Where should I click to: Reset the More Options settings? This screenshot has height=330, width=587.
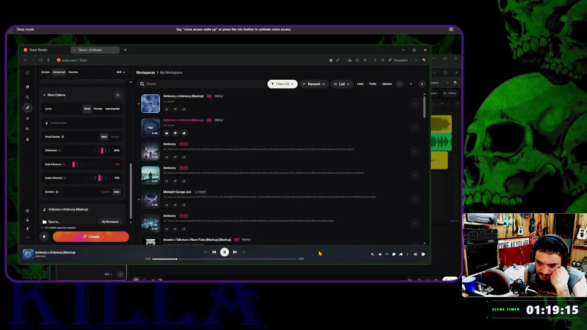[117, 95]
